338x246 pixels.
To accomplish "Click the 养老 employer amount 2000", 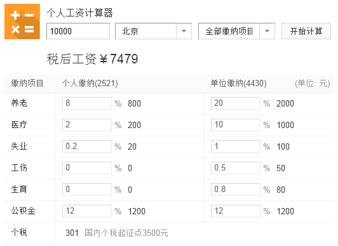I will 285,103.
